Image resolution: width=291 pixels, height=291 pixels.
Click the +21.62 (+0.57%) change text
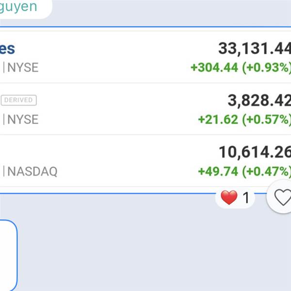point(244,119)
